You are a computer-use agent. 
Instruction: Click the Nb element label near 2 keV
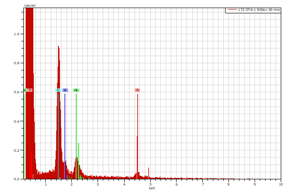(x=76, y=90)
